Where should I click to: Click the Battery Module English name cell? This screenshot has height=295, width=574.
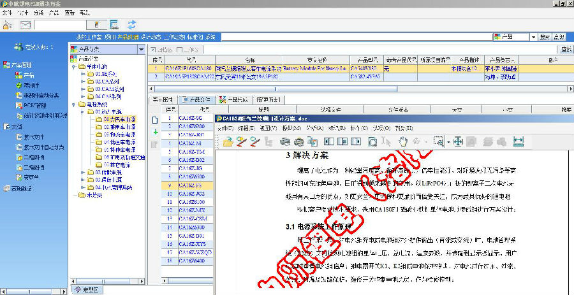pos(315,68)
